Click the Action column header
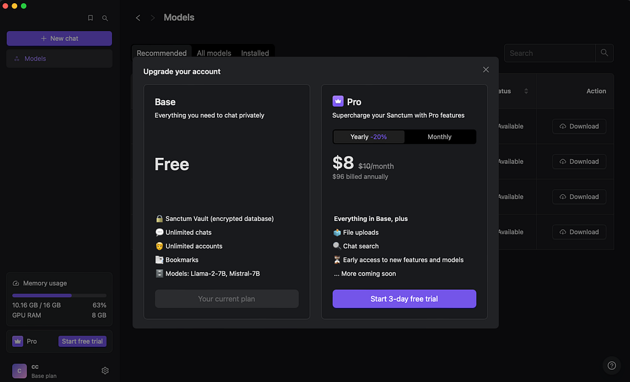This screenshot has width=630, height=382. [596, 91]
